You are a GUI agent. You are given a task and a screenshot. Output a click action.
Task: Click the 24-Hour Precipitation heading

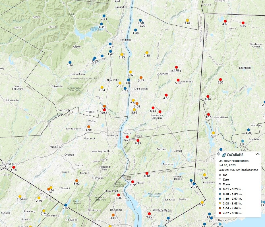pos(234,161)
